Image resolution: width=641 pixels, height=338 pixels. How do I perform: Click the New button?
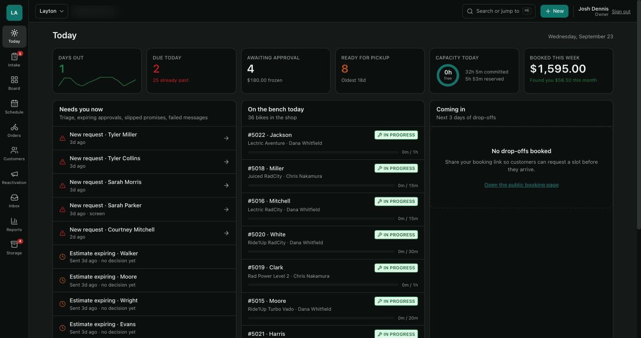point(554,11)
